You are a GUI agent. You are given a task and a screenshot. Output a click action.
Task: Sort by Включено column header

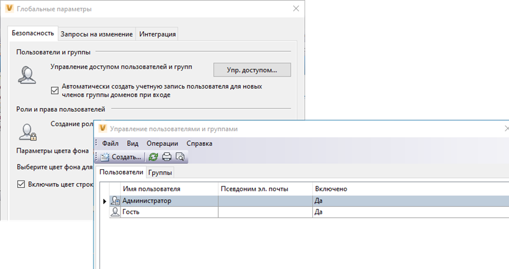pyautogui.click(x=411, y=189)
